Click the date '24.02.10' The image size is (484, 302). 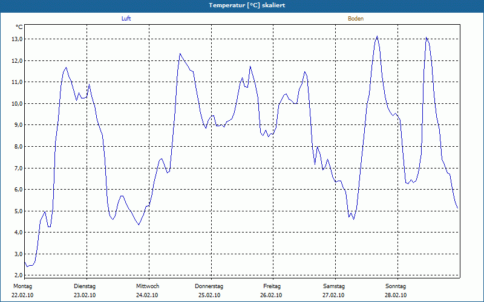(x=147, y=295)
